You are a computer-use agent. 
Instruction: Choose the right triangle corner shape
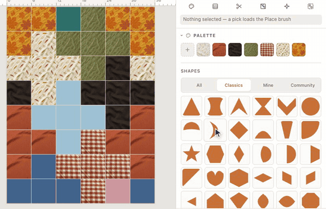(x=192, y=178)
